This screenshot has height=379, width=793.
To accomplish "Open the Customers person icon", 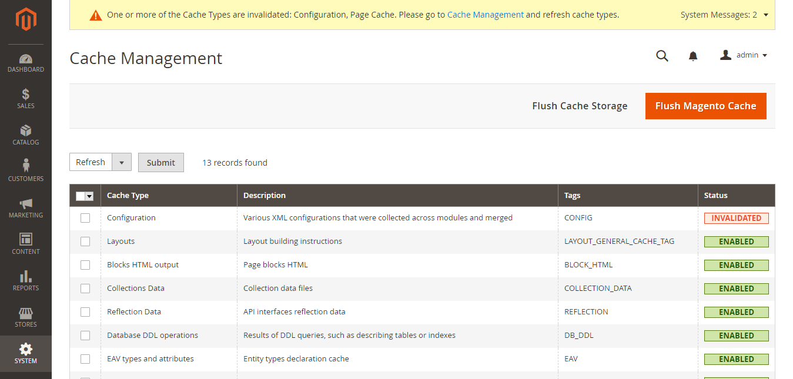I will [26, 166].
